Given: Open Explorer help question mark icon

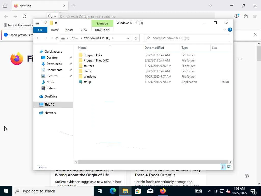Looking at the screenshot, I should (x=230, y=30).
